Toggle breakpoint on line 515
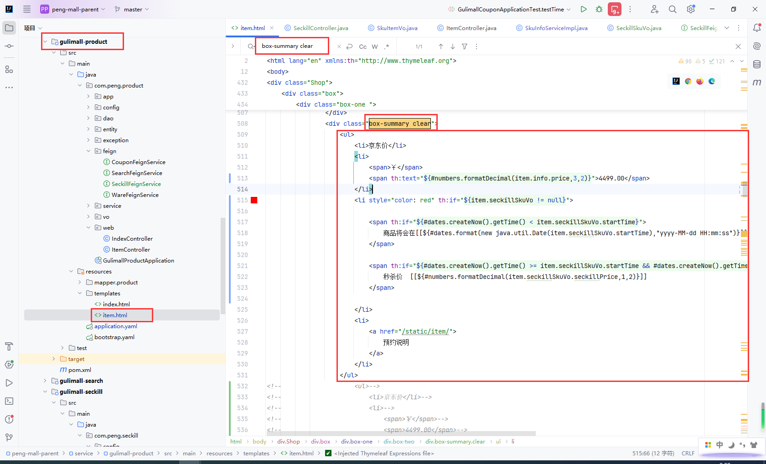 pyautogui.click(x=254, y=200)
